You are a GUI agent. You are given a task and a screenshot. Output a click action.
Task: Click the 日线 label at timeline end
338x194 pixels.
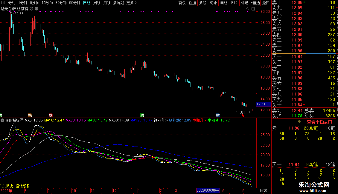tap(264, 190)
